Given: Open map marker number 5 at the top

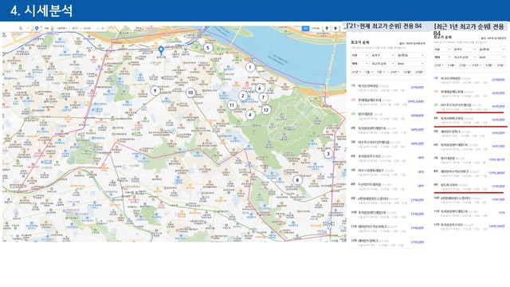Looking at the screenshot, I should [208, 48].
